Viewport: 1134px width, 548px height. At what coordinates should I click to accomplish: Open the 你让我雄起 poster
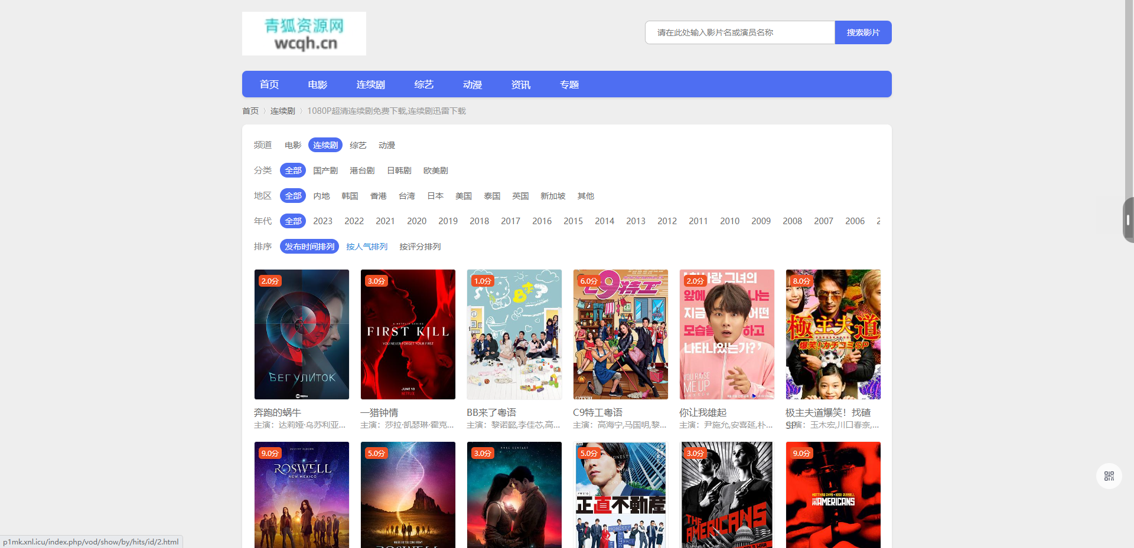coord(727,334)
